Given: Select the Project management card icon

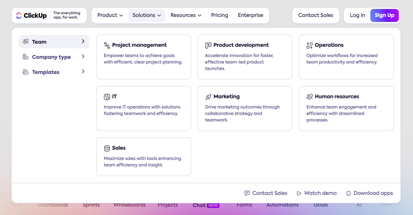Looking at the screenshot, I should click(106, 45).
